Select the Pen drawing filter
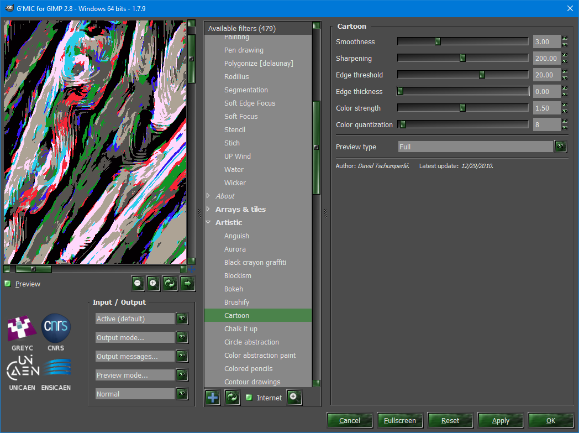Screen dimensions: 579x433 (x=258, y=50)
